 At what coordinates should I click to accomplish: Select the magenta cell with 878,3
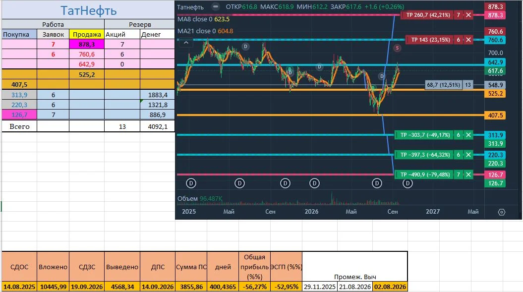[x=87, y=45]
